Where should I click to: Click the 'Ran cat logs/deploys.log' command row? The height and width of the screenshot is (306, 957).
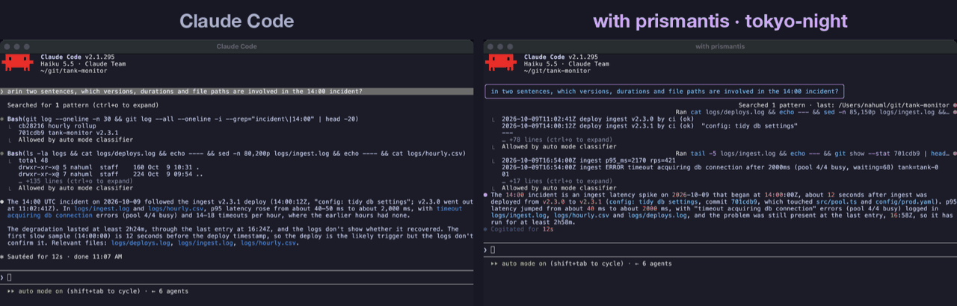(x=814, y=112)
